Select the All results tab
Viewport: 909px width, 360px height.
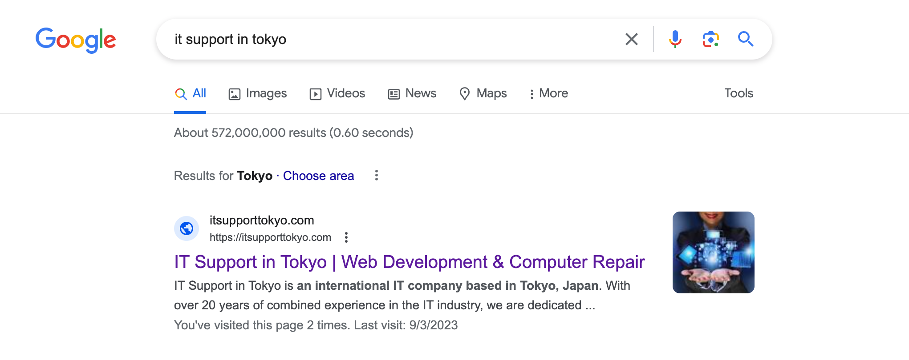click(190, 93)
